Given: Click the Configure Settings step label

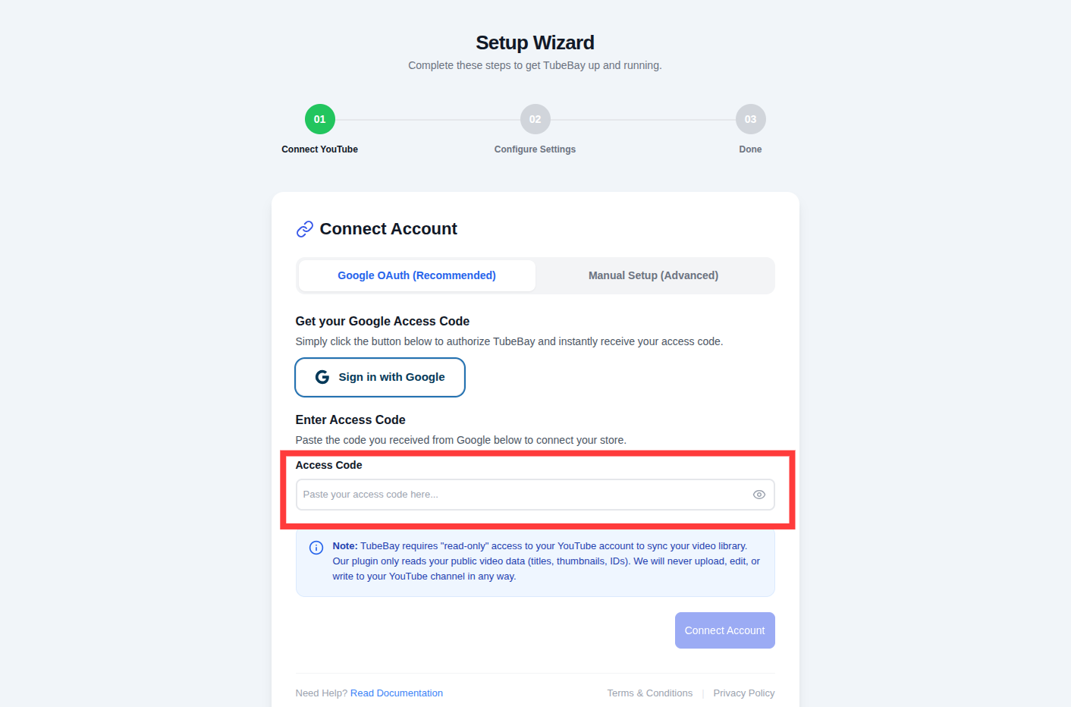Looking at the screenshot, I should [535, 149].
